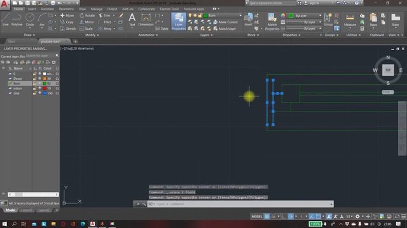Image resolution: width=407 pixels, height=228 pixels.
Task: Expand the Draw panel
Action: click(29, 35)
